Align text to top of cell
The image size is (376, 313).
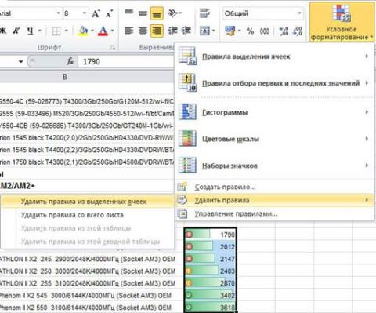128,13
